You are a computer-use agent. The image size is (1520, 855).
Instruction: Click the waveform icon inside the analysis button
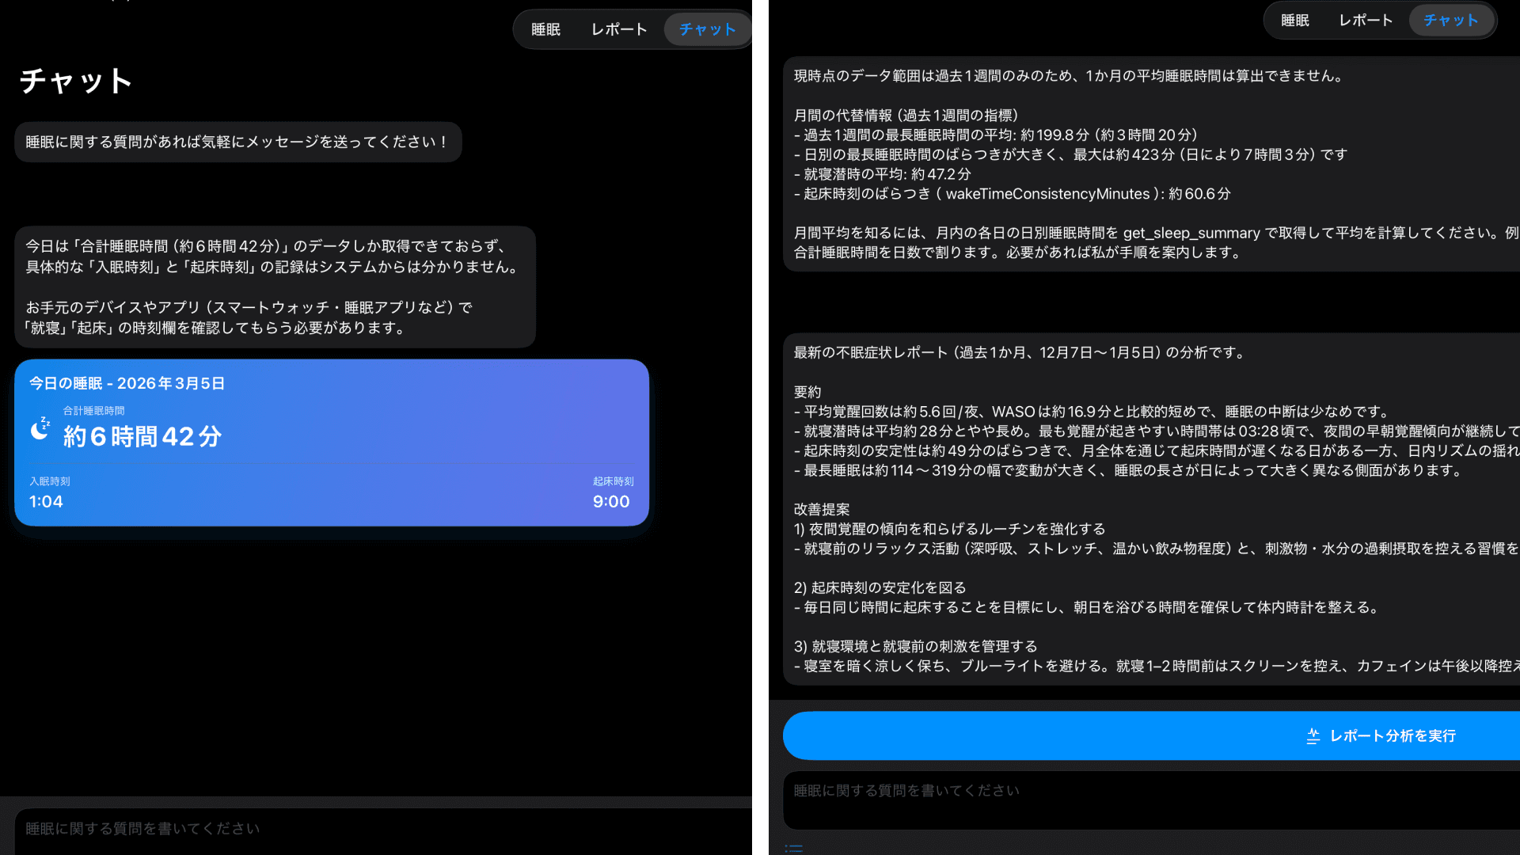coord(1314,735)
